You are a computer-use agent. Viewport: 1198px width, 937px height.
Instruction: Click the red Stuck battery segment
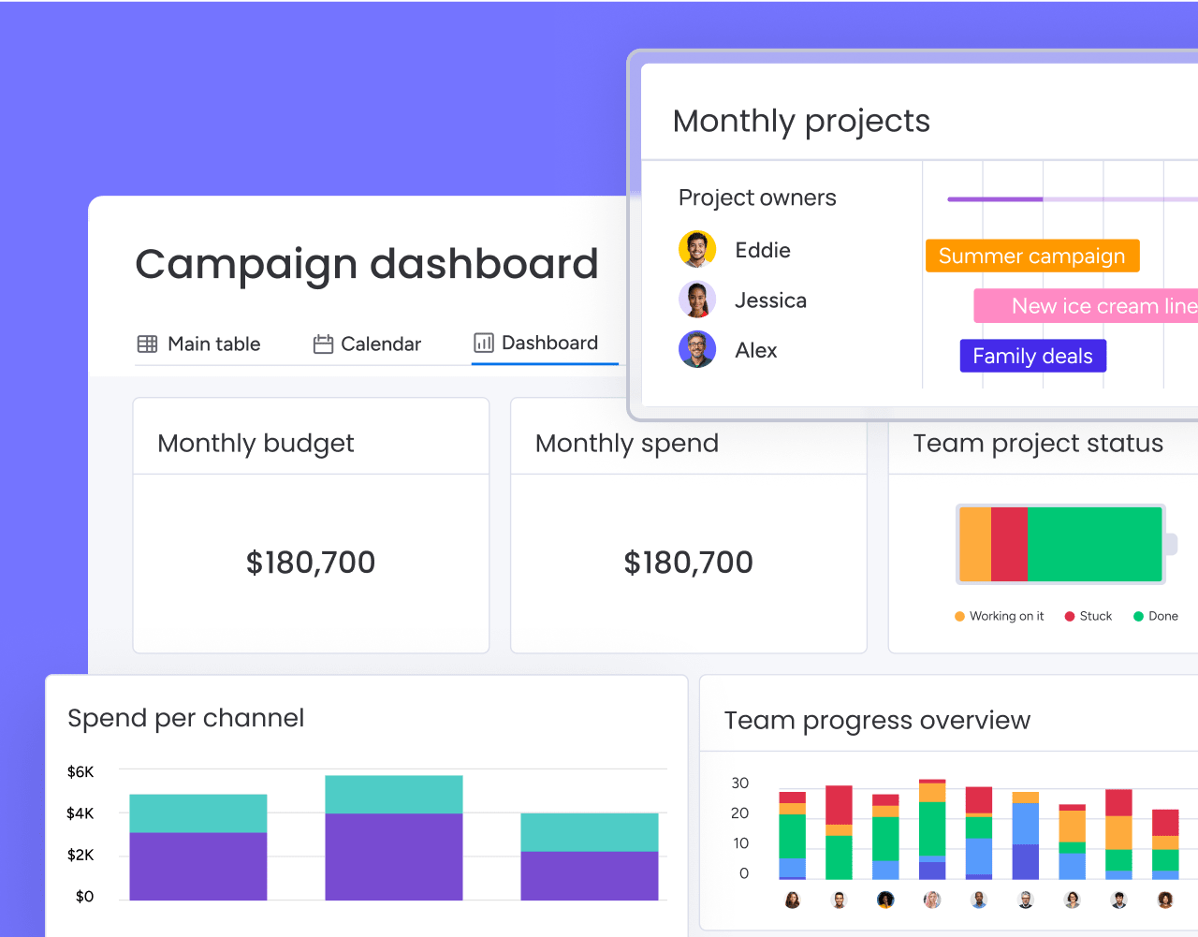[1009, 544]
